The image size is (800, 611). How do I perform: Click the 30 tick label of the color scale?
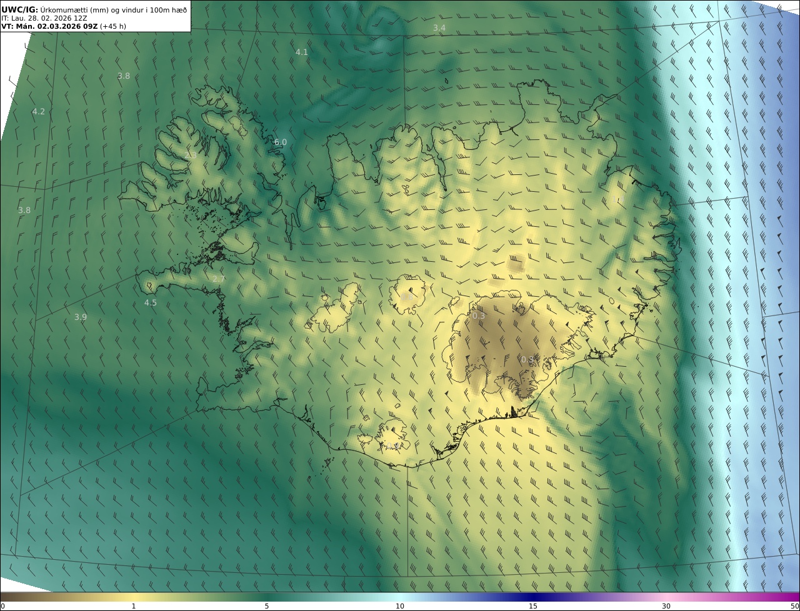pos(666,606)
